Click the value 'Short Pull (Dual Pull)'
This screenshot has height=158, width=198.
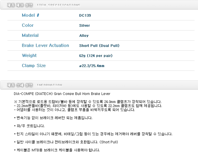click(99, 45)
